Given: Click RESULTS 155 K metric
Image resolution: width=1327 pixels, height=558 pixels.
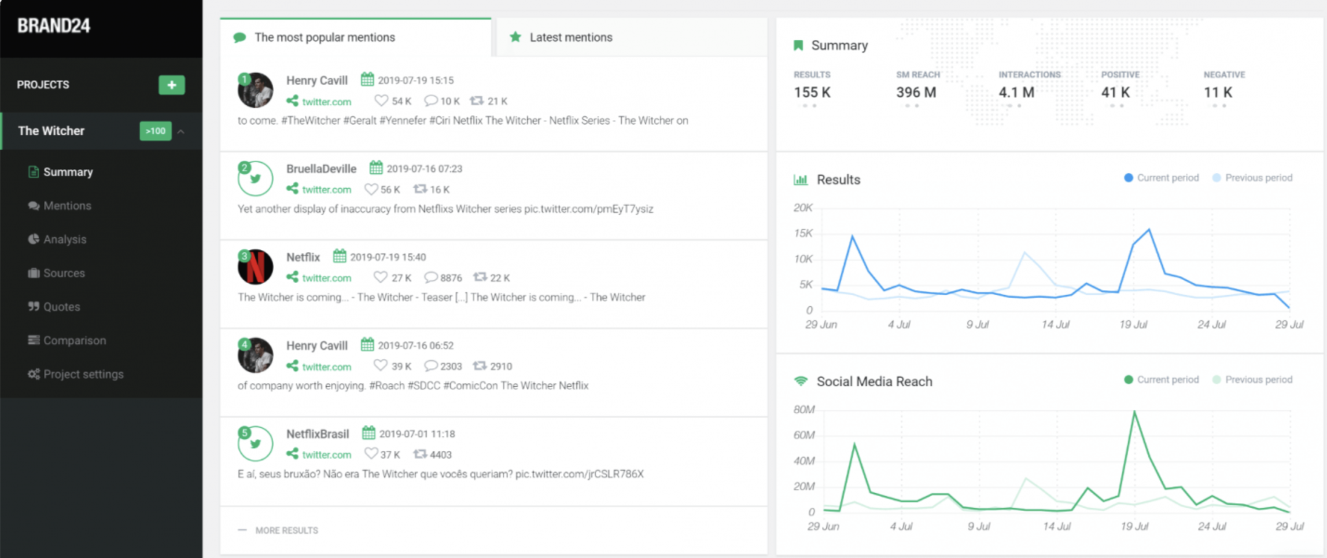Looking at the screenshot, I should click(812, 86).
